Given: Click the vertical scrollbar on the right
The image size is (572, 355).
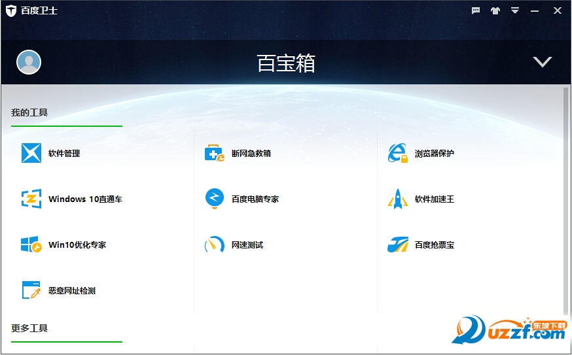Looking at the screenshot, I should (x=565, y=196).
